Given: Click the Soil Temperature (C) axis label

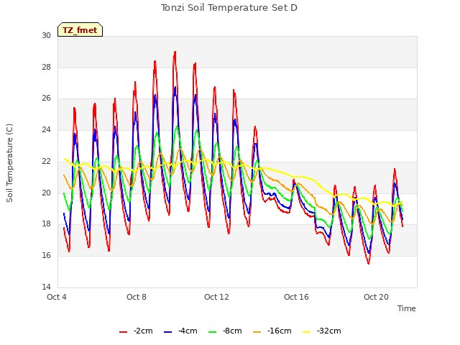Looking at the screenshot, I should (9, 163).
